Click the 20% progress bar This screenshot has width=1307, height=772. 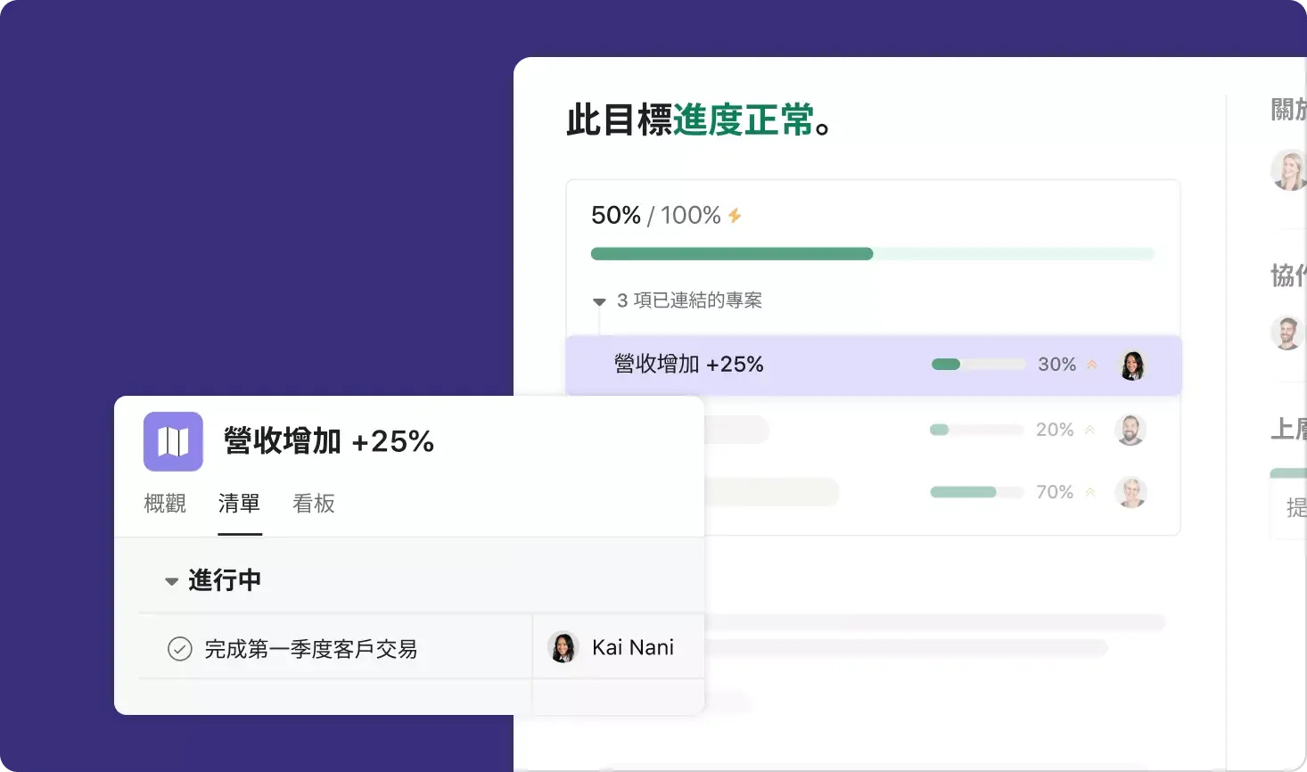[x=976, y=430]
